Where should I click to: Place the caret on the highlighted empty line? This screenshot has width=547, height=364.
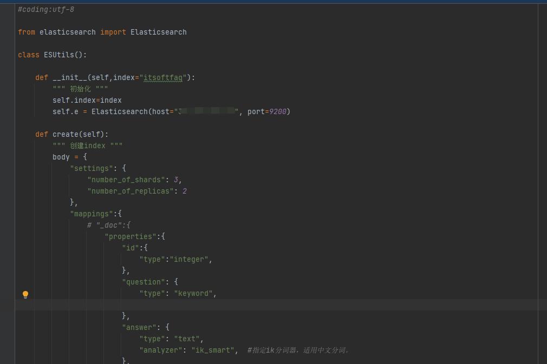281,305
